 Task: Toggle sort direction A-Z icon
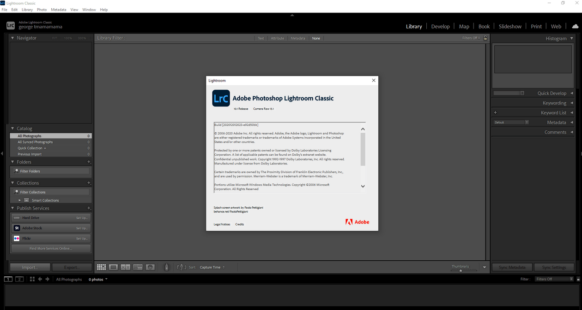click(x=182, y=267)
